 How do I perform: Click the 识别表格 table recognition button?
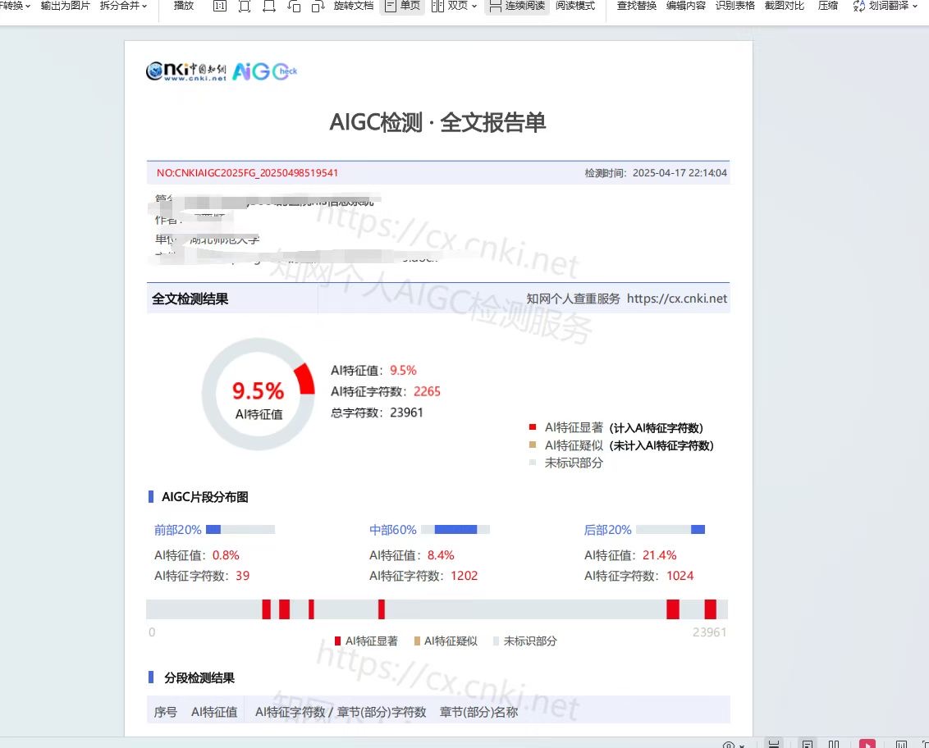pos(735,7)
